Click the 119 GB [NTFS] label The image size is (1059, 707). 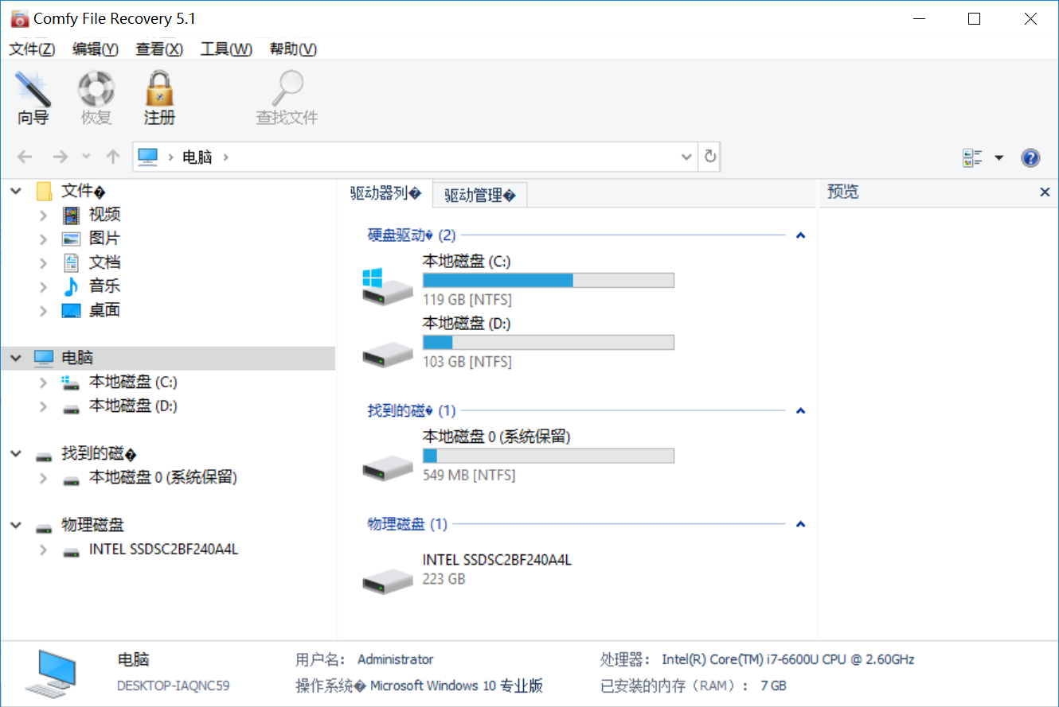467,300
